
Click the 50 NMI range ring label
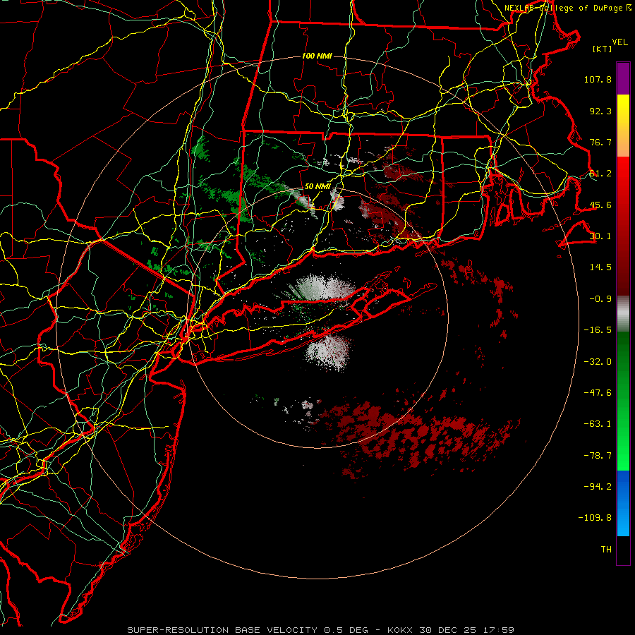(x=317, y=186)
